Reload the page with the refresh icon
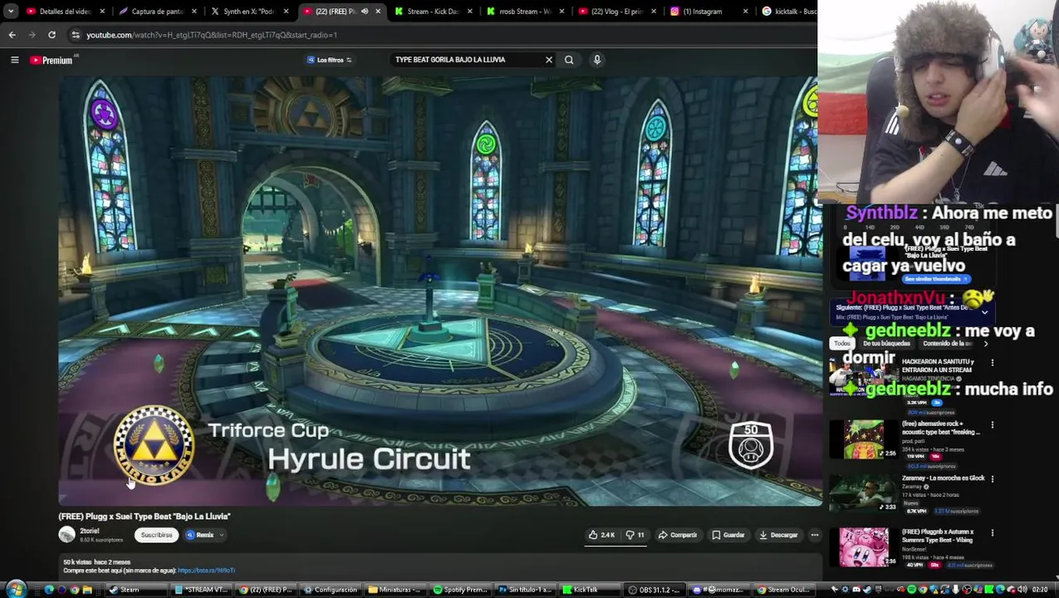The width and height of the screenshot is (1059, 598). click(51, 35)
